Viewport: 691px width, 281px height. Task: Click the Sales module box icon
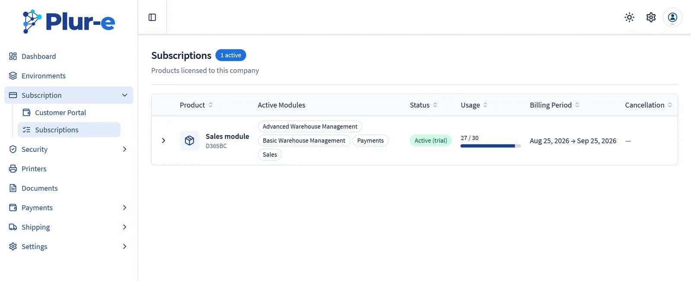pyautogui.click(x=189, y=140)
